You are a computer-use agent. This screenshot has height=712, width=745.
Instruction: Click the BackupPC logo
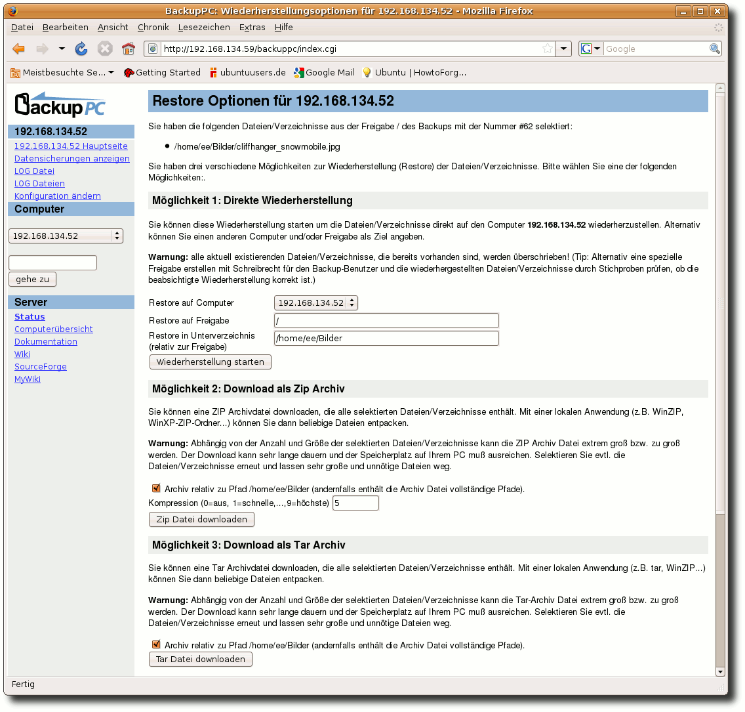click(x=60, y=104)
